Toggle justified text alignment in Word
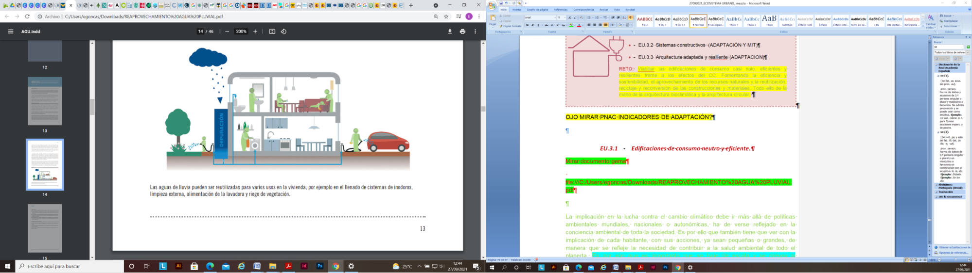Viewport: 972px width, 273px height. pos(606,25)
